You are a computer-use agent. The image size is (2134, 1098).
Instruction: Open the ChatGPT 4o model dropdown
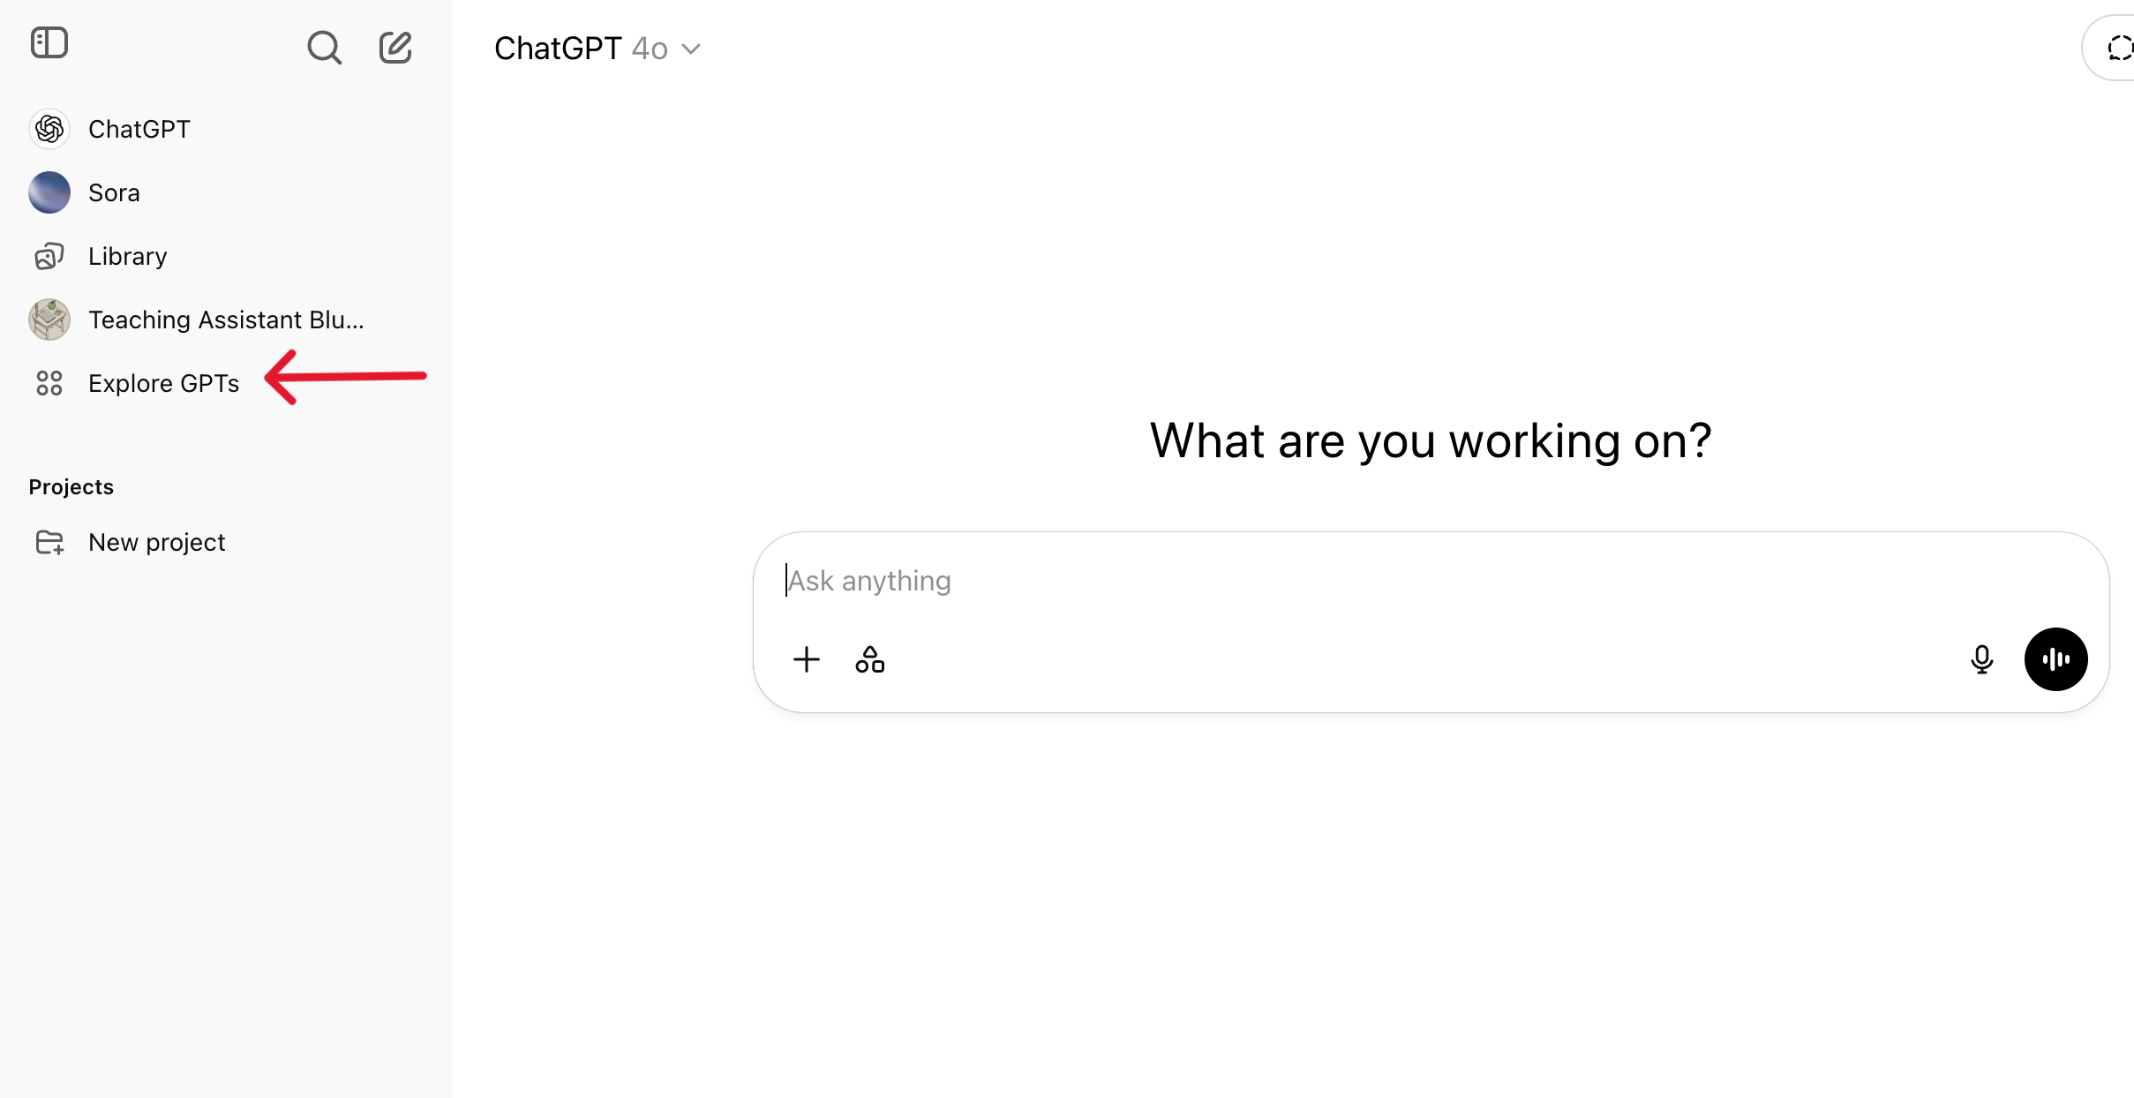click(x=597, y=49)
